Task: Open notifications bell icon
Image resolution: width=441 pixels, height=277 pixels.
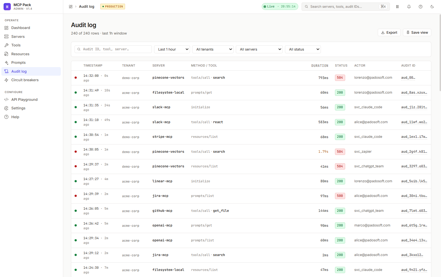Action: (x=409, y=7)
